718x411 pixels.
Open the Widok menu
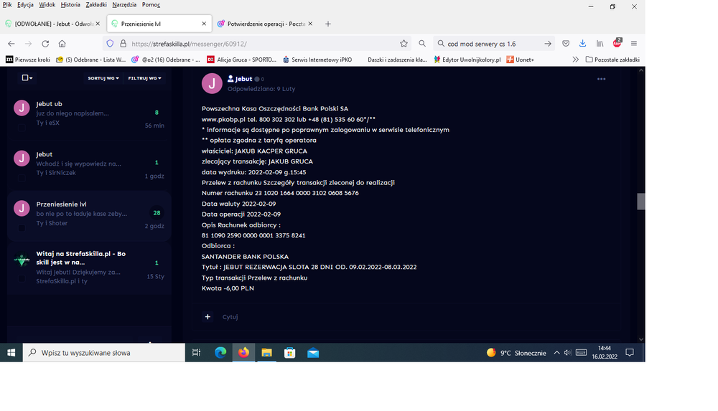point(47,4)
